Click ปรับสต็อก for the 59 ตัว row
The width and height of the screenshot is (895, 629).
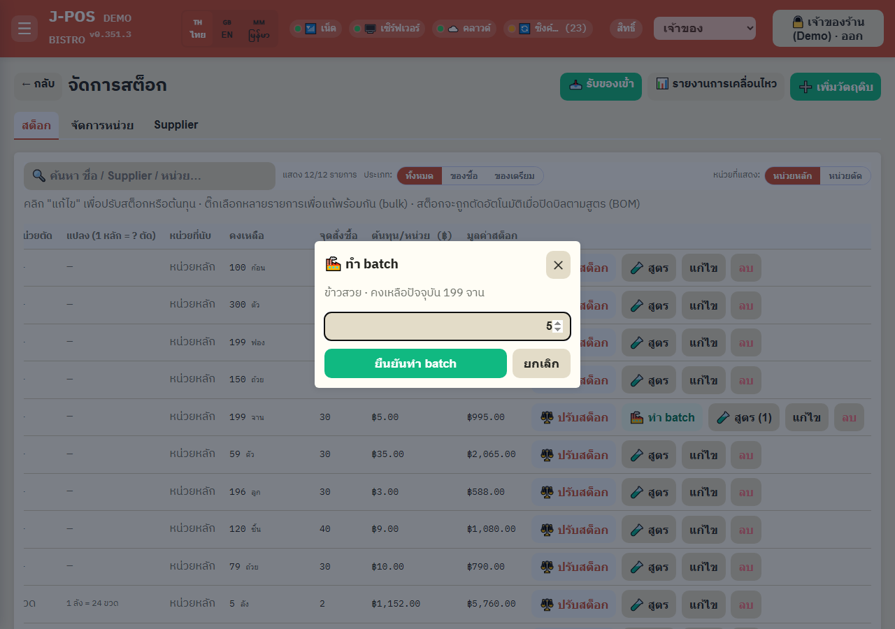574,455
